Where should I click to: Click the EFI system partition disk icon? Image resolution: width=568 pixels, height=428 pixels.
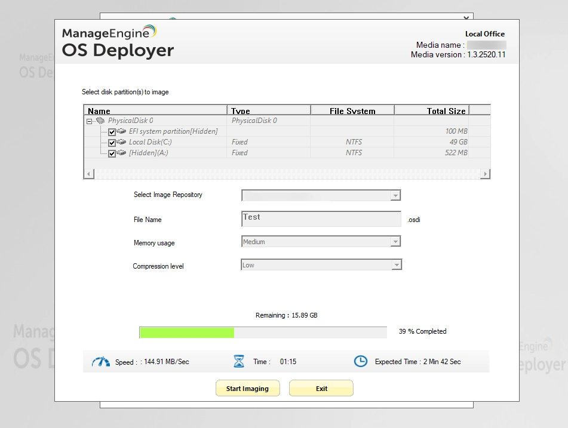[x=121, y=131]
